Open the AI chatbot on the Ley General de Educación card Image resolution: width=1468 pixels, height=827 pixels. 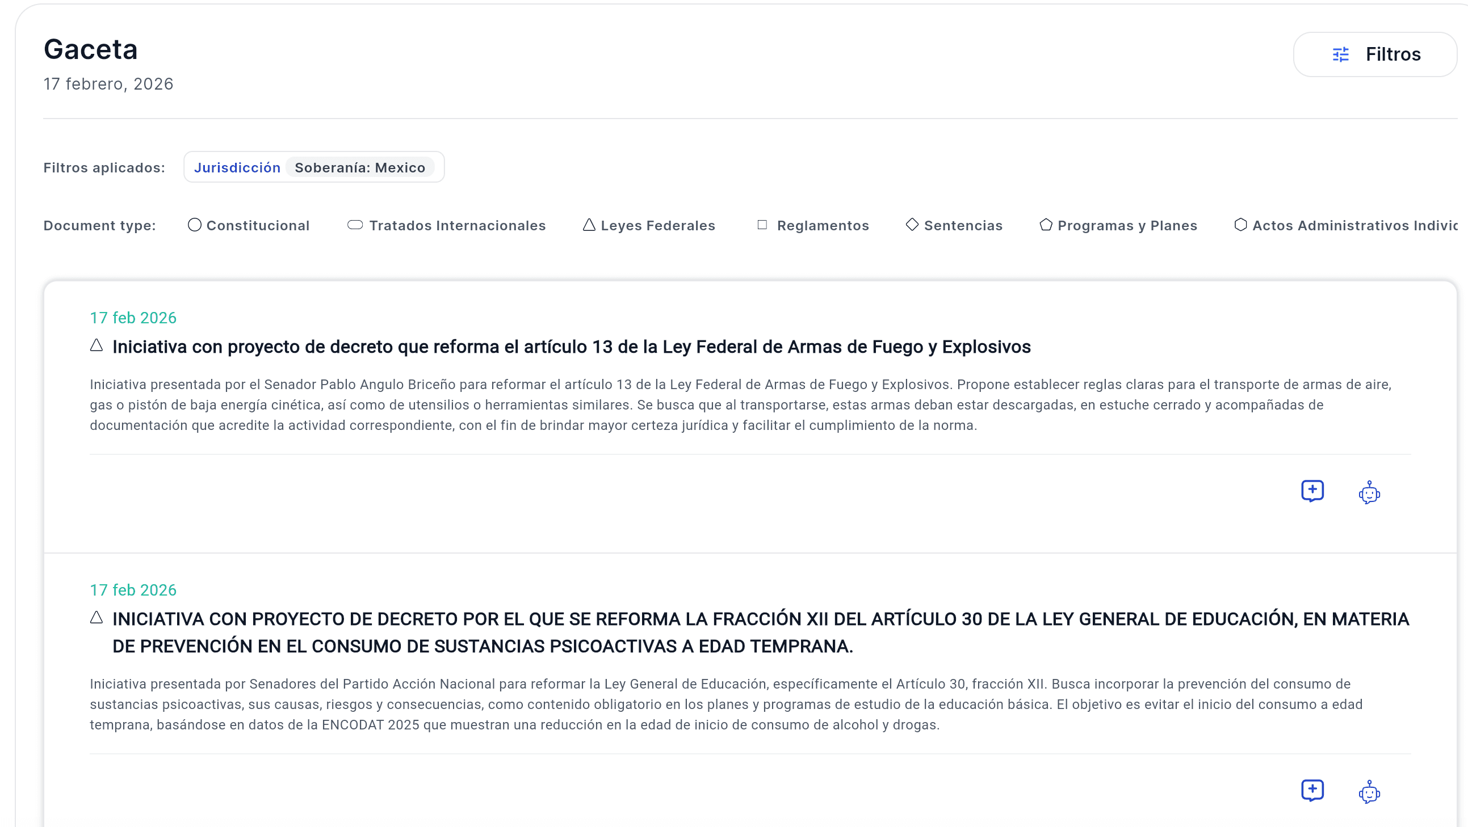click(x=1370, y=792)
